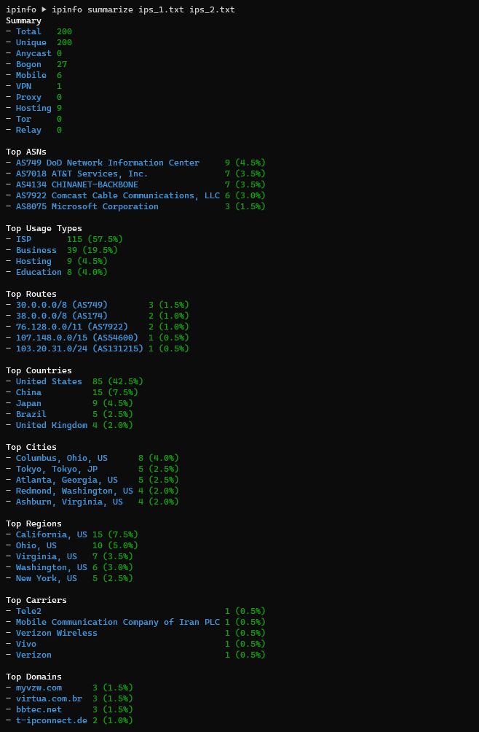Viewport: 479px width, 732px height.
Task: Click the 'Unique' label in Summary
Action: [31, 42]
